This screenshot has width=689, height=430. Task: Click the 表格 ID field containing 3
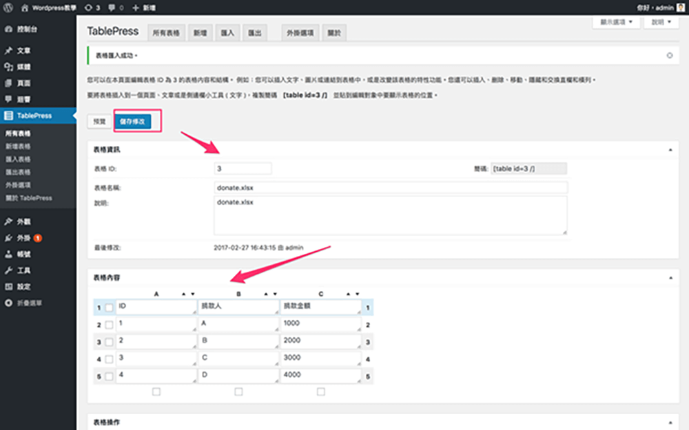point(243,169)
